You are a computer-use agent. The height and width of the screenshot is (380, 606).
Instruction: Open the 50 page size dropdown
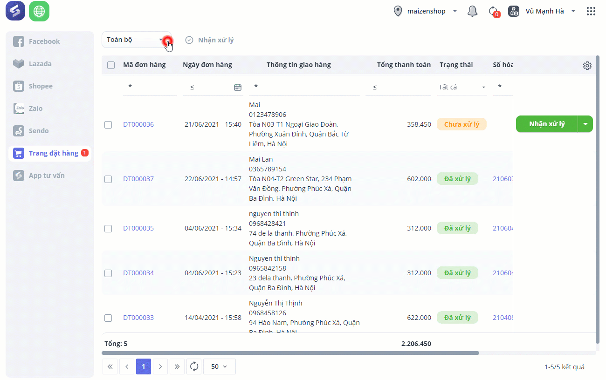click(x=219, y=366)
